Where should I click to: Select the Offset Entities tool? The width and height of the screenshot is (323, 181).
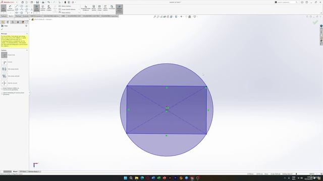point(49,8)
